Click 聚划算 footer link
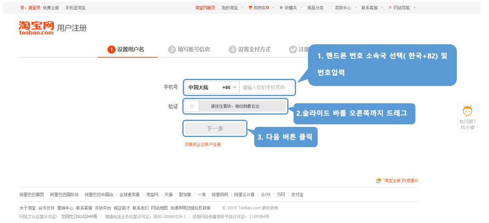 (x=185, y=195)
